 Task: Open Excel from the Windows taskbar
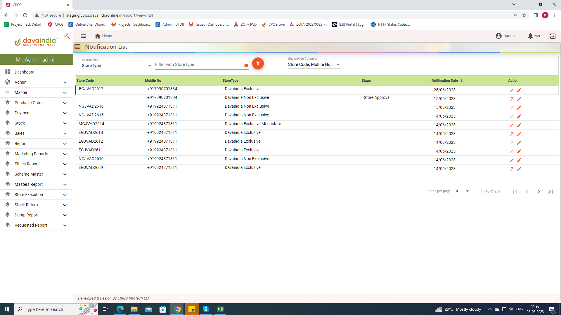click(220, 309)
